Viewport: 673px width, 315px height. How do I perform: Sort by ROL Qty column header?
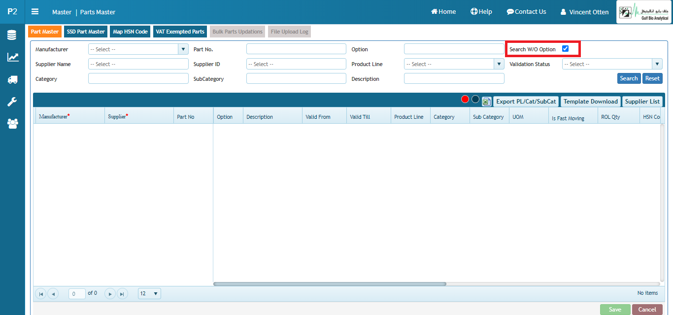[618, 116]
